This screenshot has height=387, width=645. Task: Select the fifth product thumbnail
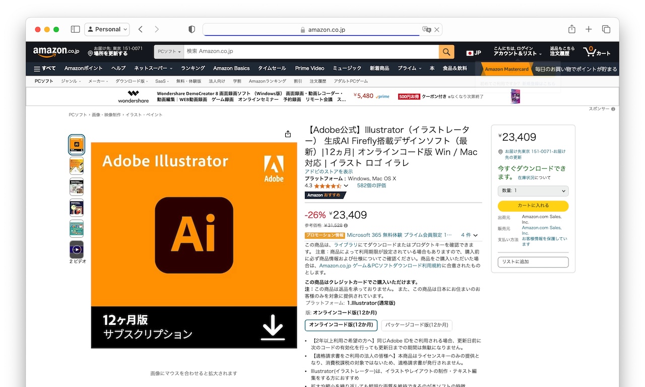point(77,228)
